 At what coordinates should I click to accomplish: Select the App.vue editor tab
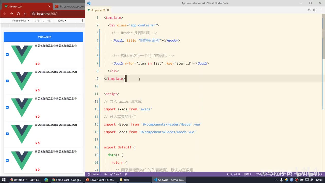pos(96,10)
